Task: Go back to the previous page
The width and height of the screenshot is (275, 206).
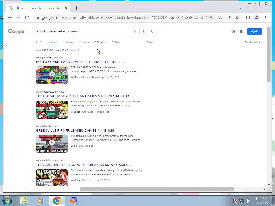Action: [x=10, y=17]
